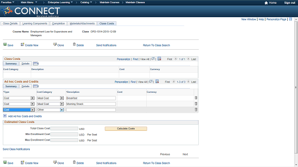Click the previous row arrow in Class Costs grid
The width and height of the screenshot is (298, 167).
176,59
